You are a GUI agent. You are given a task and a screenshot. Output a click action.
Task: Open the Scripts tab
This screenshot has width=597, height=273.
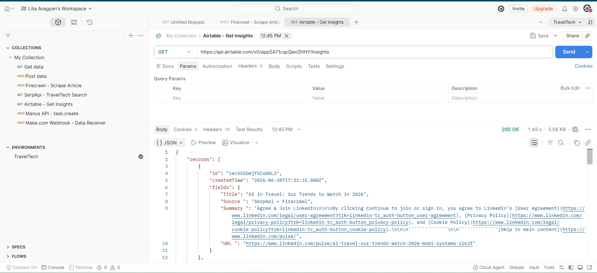(x=294, y=66)
